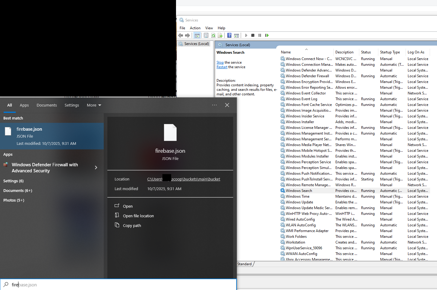This screenshot has height=290, width=437.
Task: Click the Pause Service toolbar icon
Action: (x=260, y=35)
